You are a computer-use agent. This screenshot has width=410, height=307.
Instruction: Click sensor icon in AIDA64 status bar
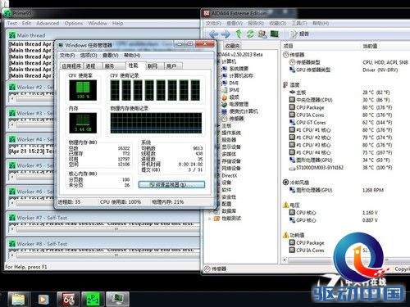(x=207, y=269)
